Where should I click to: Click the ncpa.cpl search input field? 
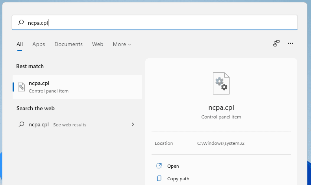point(155,22)
